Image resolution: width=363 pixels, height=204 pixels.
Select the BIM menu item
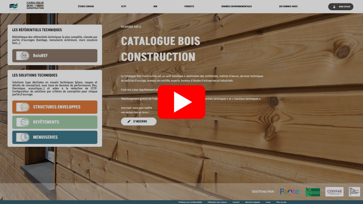[155, 7]
